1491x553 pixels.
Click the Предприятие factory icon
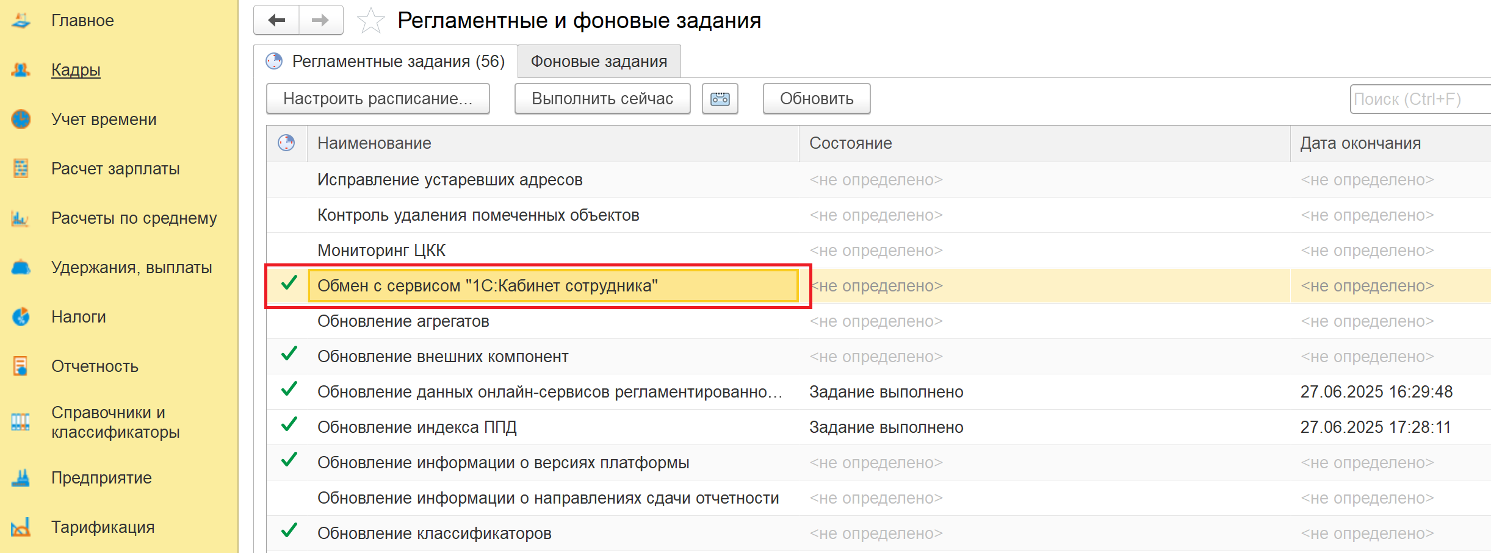(x=21, y=478)
